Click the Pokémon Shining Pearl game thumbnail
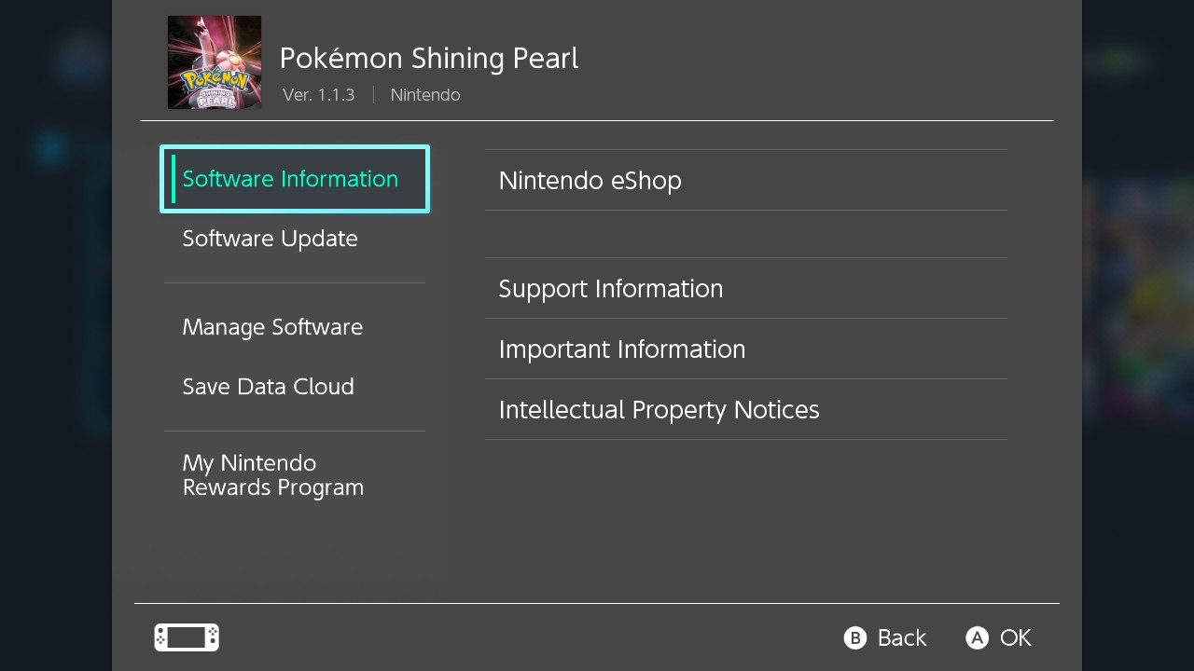1194x671 pixels. click(x=215, y=62)
